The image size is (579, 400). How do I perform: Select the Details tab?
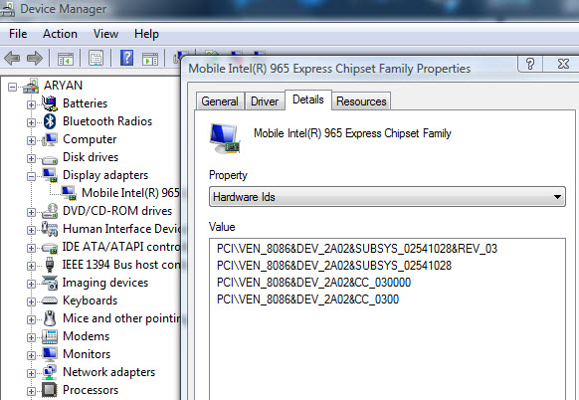308,100
